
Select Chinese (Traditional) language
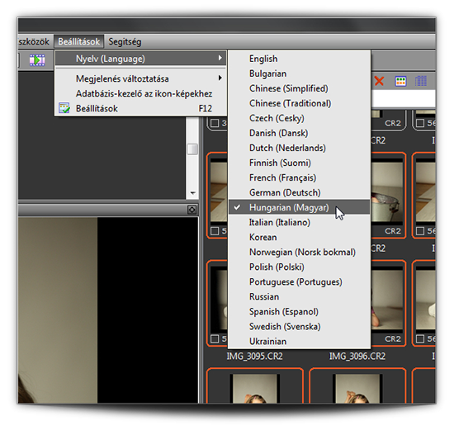pyautogui.click(x=299, y=103)
